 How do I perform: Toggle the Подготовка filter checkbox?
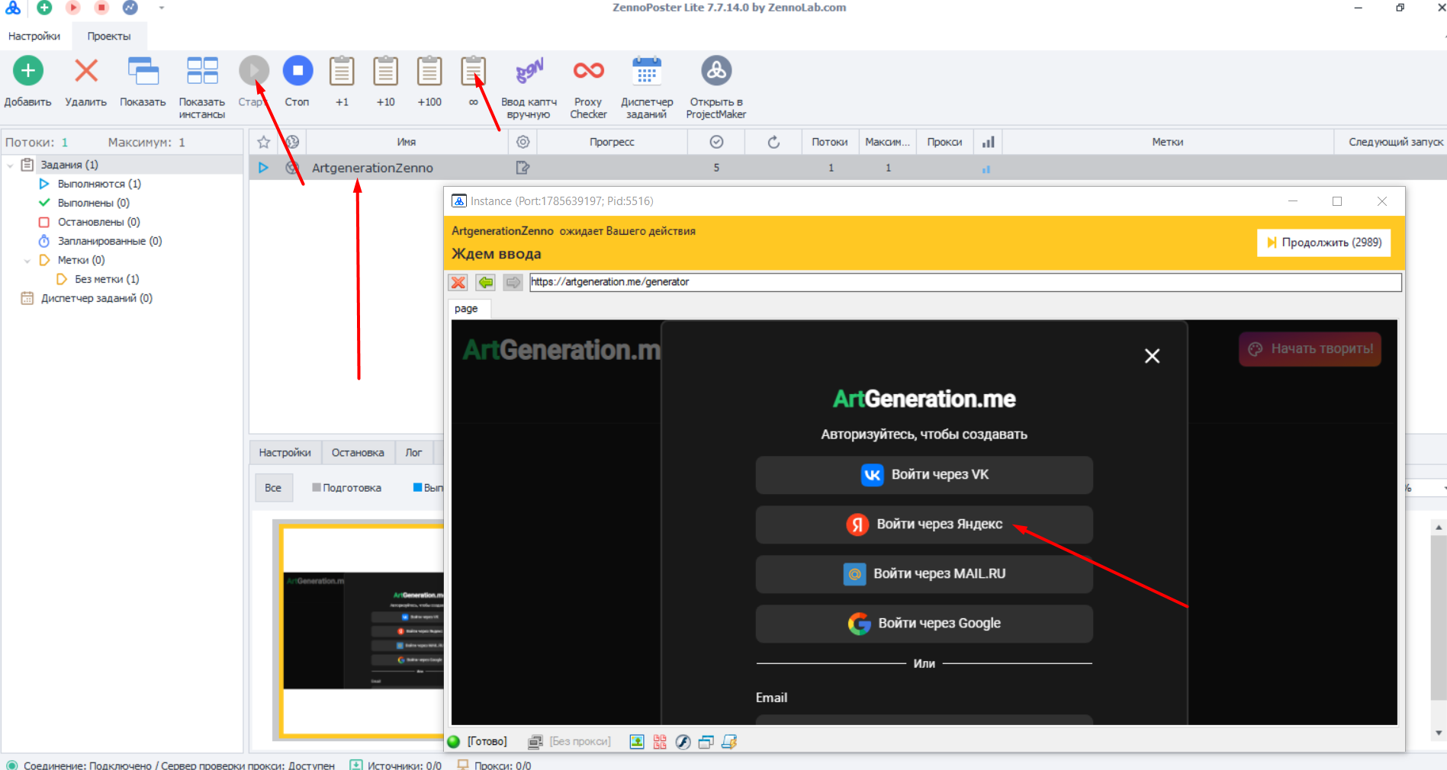pyautogui.click(x=317, y=488)
